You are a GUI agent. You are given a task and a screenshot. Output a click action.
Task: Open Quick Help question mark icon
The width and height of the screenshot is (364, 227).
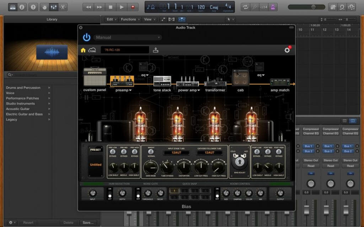point(33,7)
